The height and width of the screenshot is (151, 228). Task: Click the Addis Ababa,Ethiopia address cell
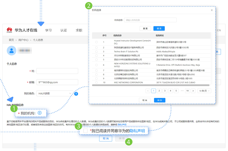coord(166,52)
